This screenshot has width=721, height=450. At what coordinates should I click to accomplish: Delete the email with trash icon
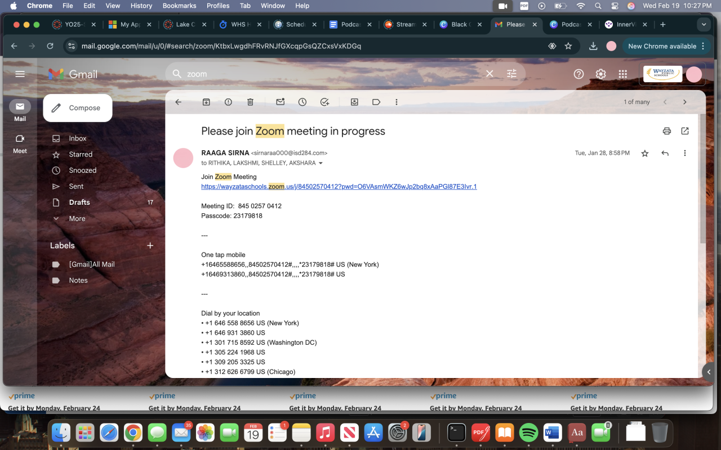250,102
